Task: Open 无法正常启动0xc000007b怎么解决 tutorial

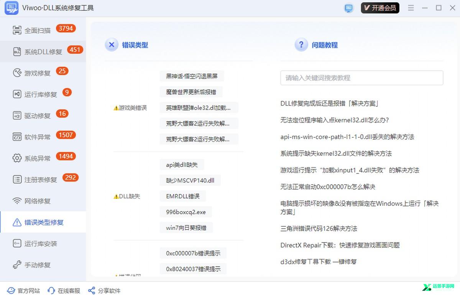Action: pos(328,187)
